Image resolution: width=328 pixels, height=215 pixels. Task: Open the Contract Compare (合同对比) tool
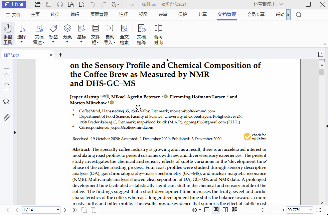tap(158, 34)
